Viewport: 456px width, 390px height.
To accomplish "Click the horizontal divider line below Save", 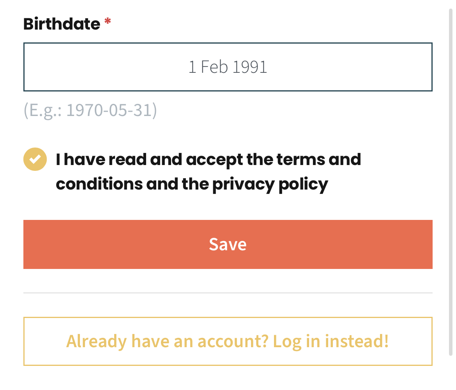I will 228,293.
